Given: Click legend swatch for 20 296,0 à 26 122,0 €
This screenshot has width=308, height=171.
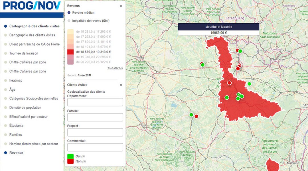Looking at the screenshot, I should pyautogui.click(x=70, y=62).
